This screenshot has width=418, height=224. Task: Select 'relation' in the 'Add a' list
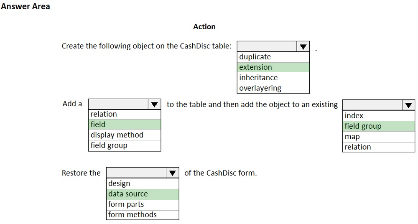click(125, 114)
